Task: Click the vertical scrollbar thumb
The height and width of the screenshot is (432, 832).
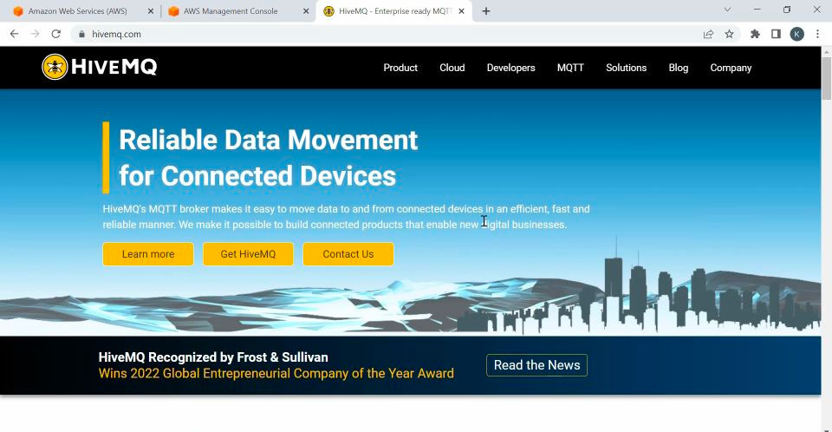Action: [x=826, y=78]
